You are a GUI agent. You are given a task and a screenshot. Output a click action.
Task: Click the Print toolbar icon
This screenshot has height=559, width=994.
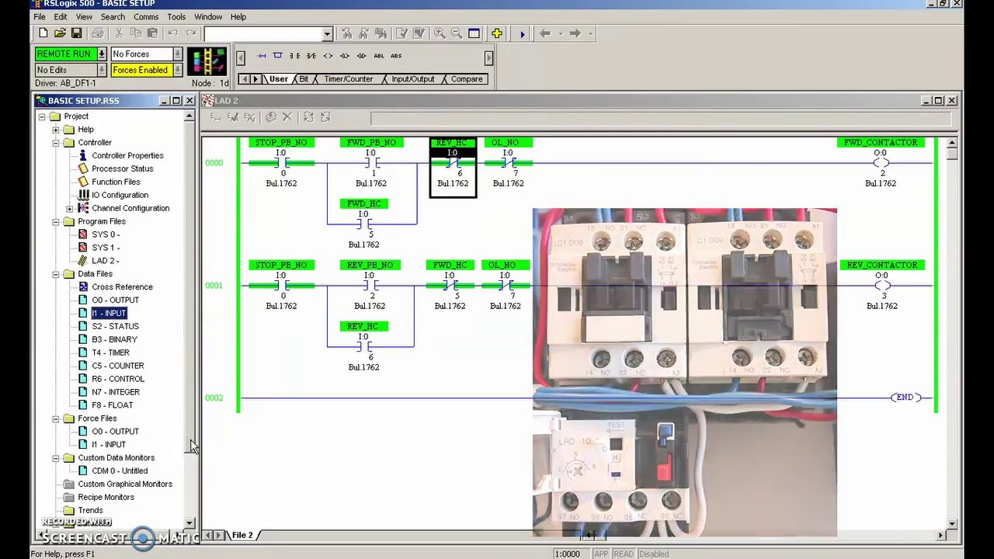click(x=97, y=33)
